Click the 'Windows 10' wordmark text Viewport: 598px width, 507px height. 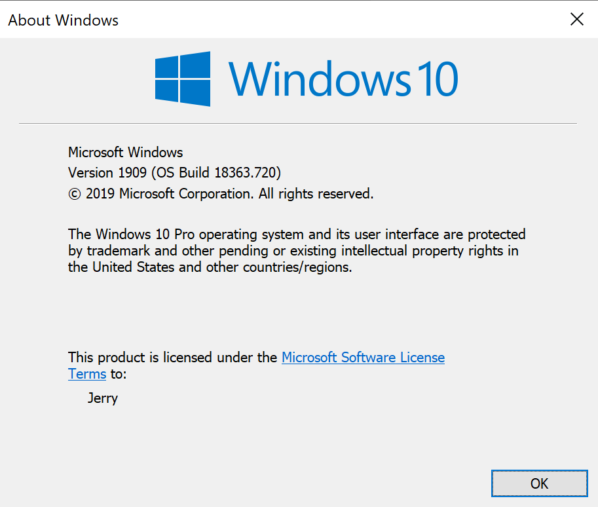click(x=343, y=79)
